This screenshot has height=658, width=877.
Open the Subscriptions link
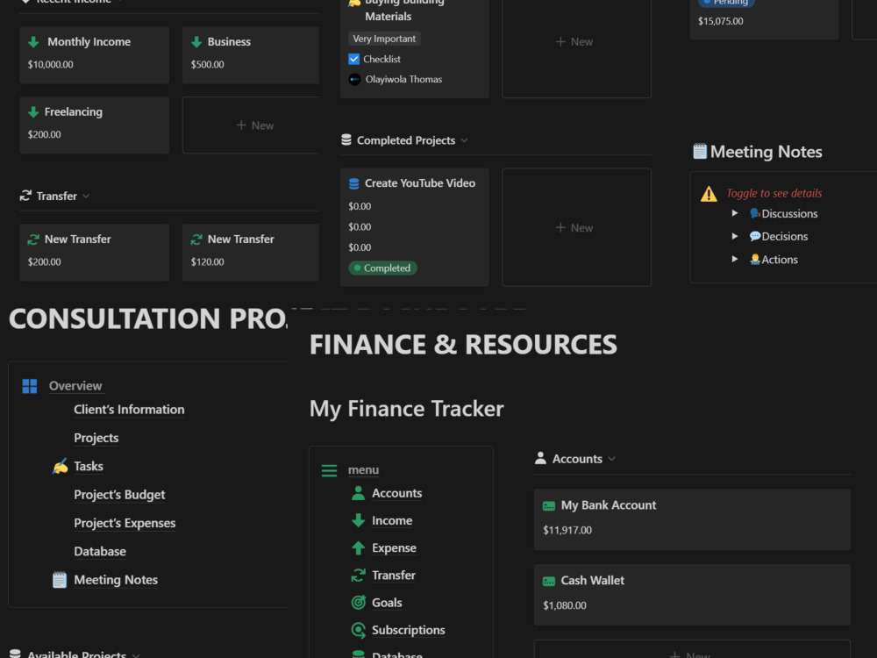tap(409, 630)
